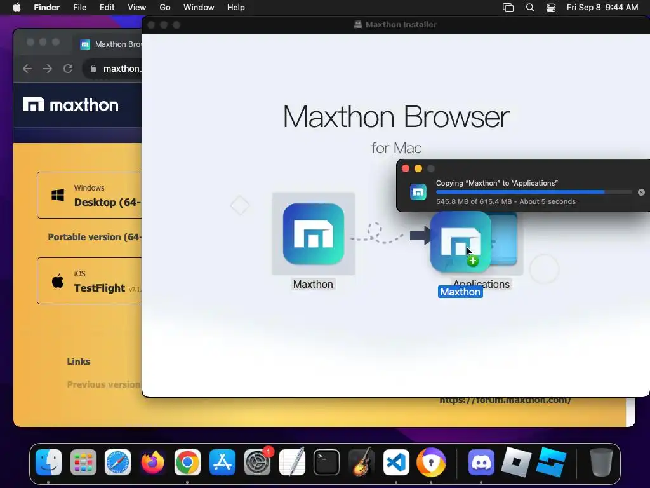Click the forward arrow in the Maxthon browser window

(x=48, y=69)
